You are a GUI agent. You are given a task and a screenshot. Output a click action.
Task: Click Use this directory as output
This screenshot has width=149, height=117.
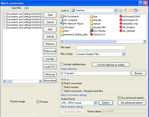tap(111, 65)
